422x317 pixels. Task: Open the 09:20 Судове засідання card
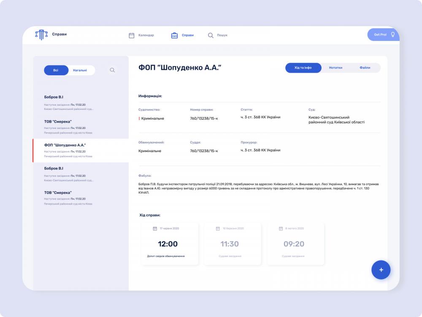tap(294, 244)
